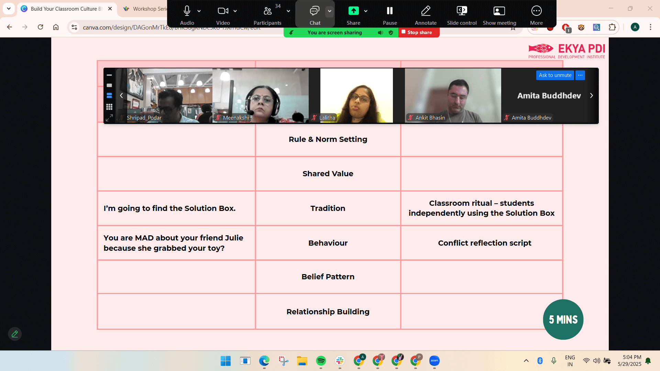Click the green pencil icon in sharing bar
Viewport: 660px width, 371px height.
pos(291,33)
